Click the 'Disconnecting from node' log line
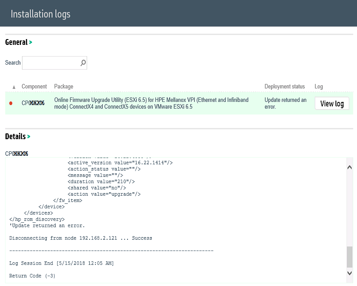Viewport: 357px width, 286px height. click(80, 238)
